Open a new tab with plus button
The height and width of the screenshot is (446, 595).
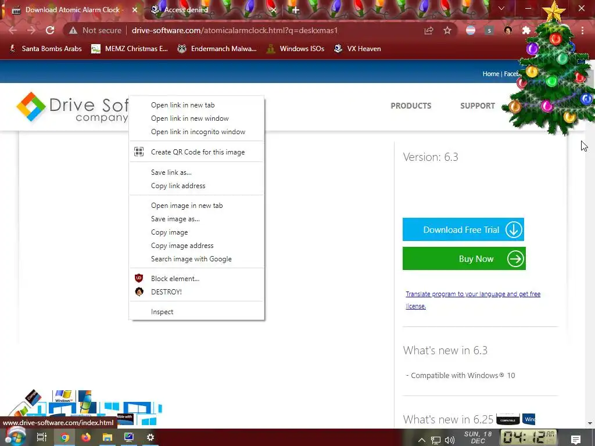(x=296, y=10)
